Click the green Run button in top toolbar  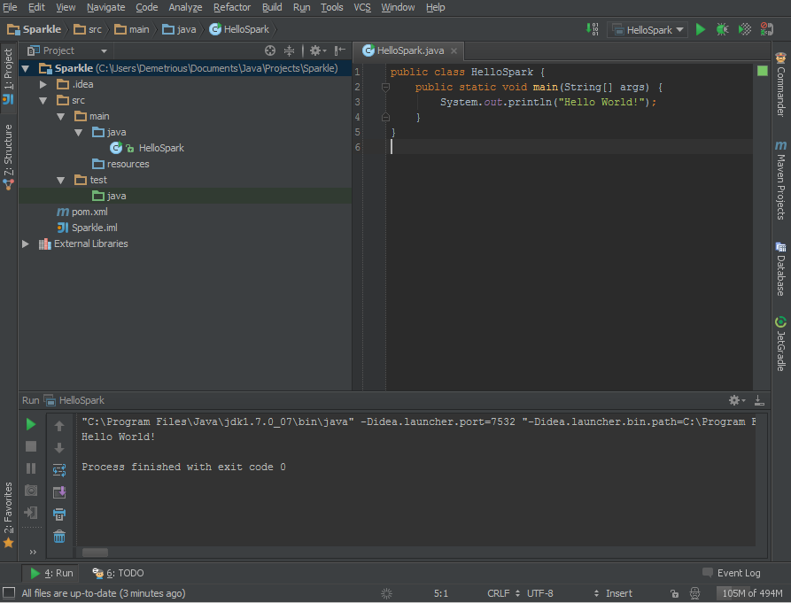[701, 29]
